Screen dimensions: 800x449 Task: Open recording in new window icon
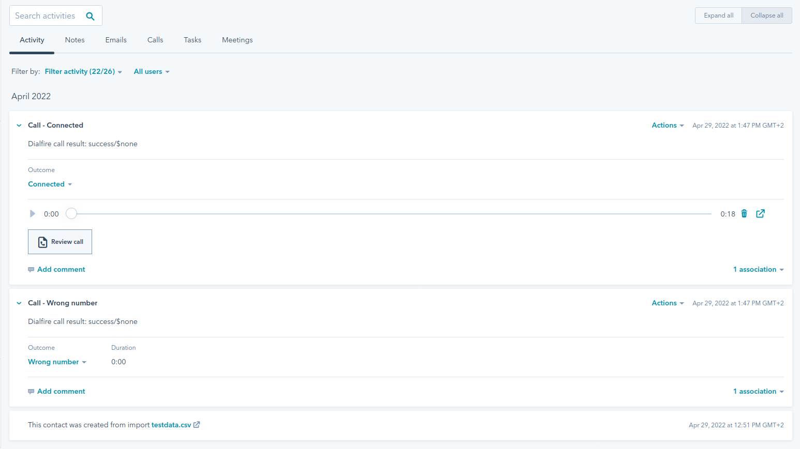tap(760, 214)
